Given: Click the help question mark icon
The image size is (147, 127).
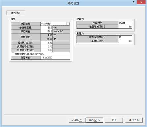Looking at the screenshot, I should click(x=134, y=2).
